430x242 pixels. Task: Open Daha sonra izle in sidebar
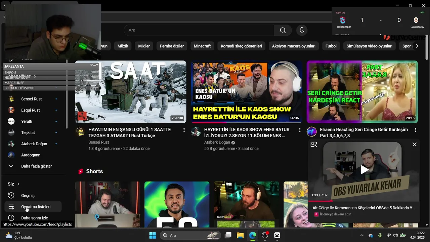pos(33,218)
